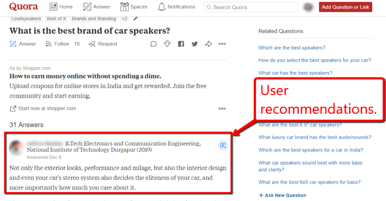Image resolution: width=386 pixels, height=201 pixels.
Task: Click the Request answer button
Action: [103, 44]
